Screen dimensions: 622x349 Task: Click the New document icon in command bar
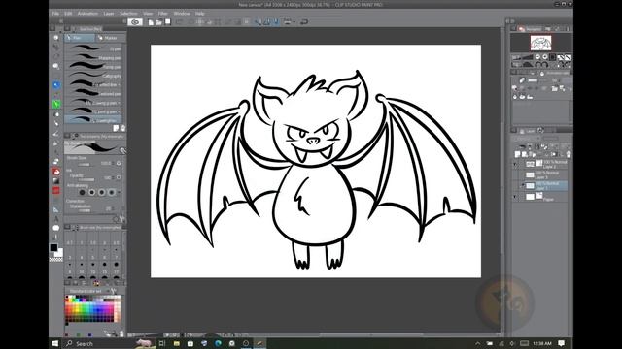[x=151, y=22]
